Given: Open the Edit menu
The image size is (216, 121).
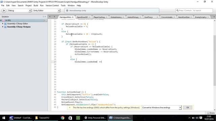Looking at the screenshot, I should pyautogui.click(x=8, y=5).
